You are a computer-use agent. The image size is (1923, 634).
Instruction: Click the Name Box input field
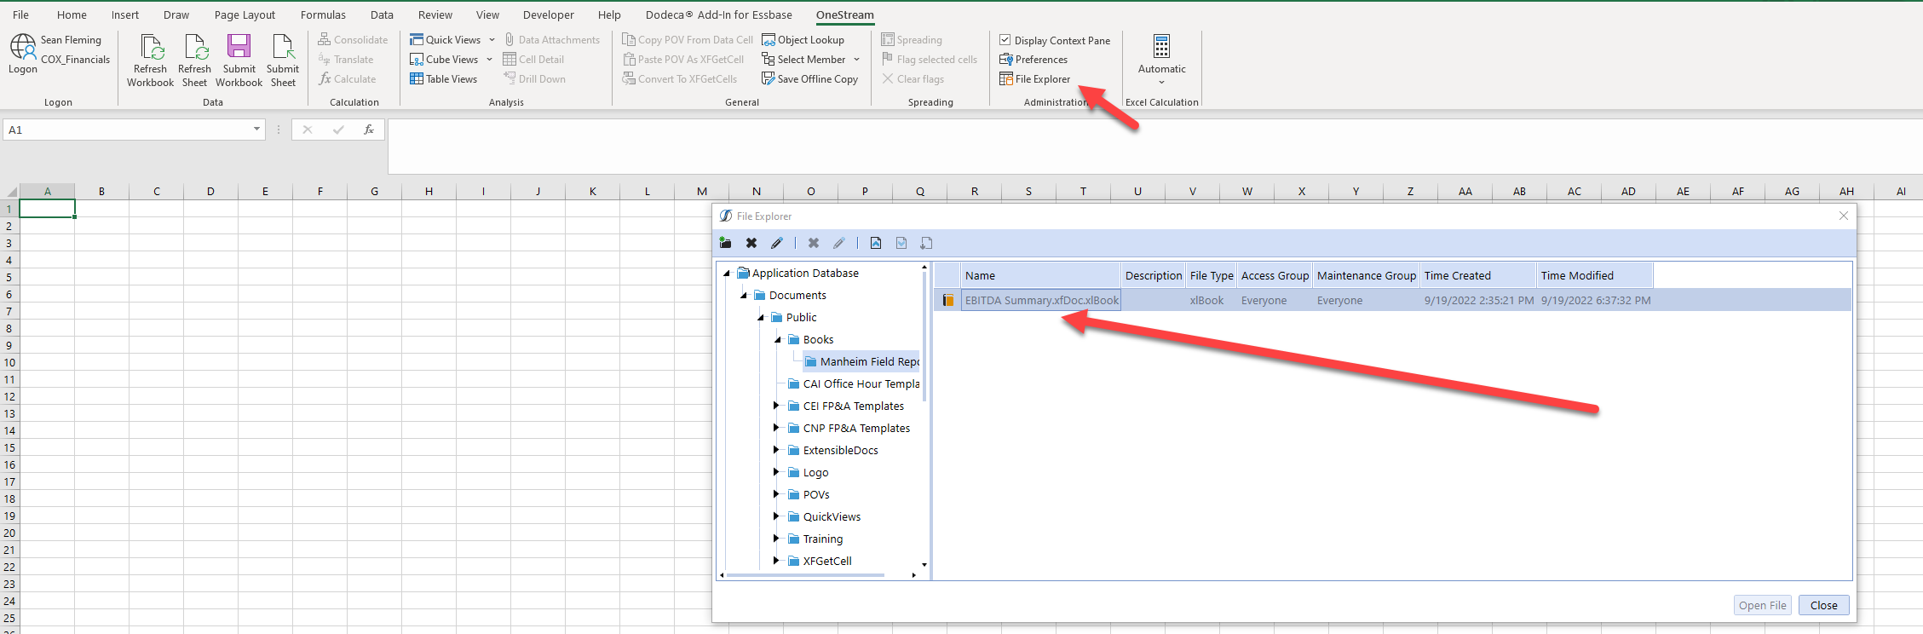pyautogui.click(x=128, y=130)
